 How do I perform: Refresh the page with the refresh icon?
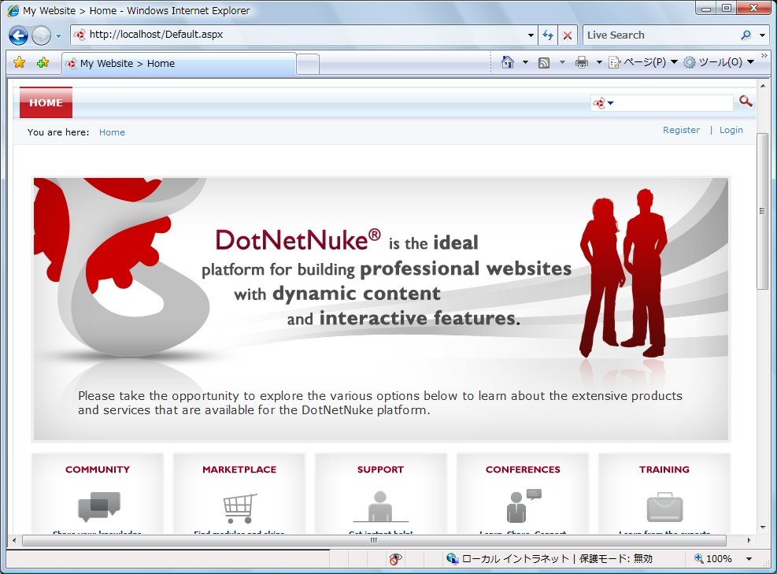pos(548,35)
